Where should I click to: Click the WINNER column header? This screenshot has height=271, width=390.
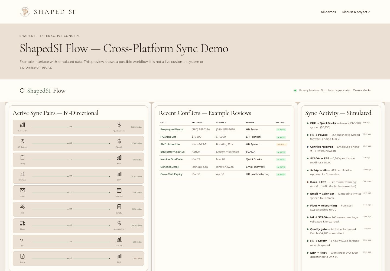tap(250, 122)
